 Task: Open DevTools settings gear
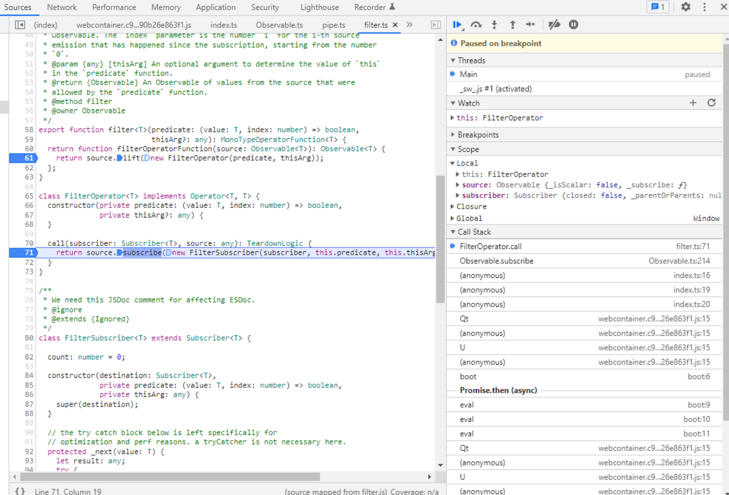pyautogui.click(x=685, y=7)
